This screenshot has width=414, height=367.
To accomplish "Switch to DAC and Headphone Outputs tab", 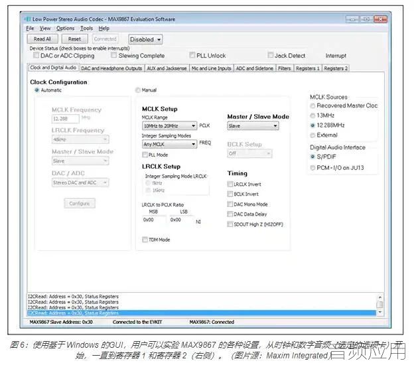I will 111,68.
